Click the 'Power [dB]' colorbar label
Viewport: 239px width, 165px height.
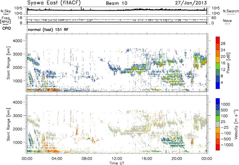click(x=228, y=63)
